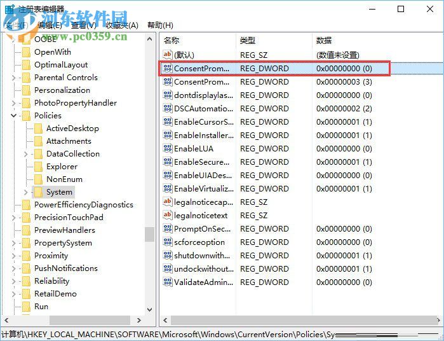Screen dimensions: 444x341
Task: Open the 编辑(E) menu
Action: tap(50, 25)
